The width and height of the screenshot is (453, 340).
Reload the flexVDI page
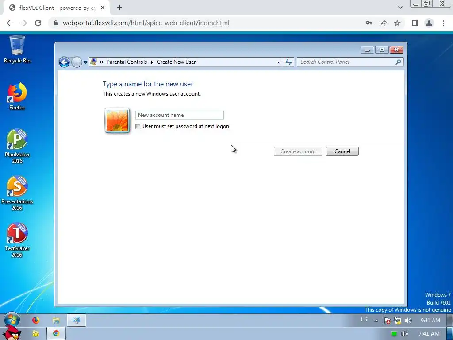tap(38, 23)
